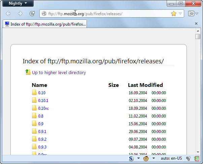The height and width of the screenshot is (164, 203).
Task: Click the auto: en-US language indicator
Action: coord(171,158)
